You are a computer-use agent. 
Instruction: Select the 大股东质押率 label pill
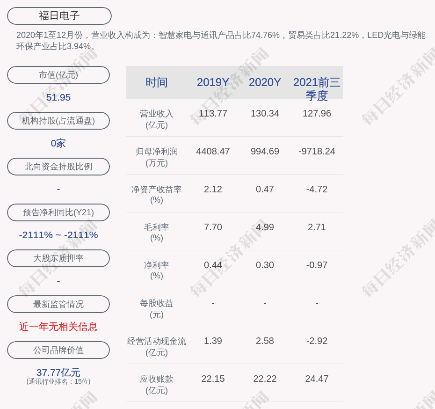pyautogui.click(x=58, y=258)
